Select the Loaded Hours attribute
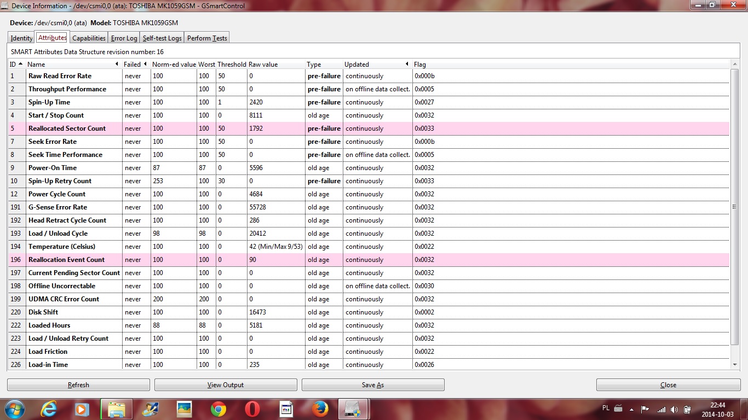Screen dimensions: 748x420 tap(49, 325)
